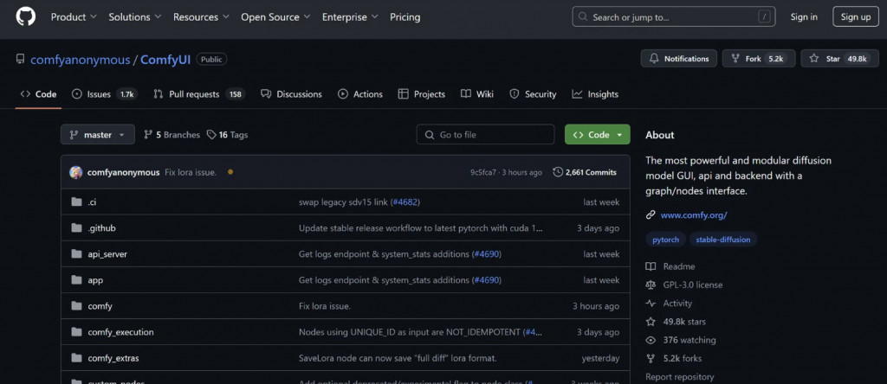Click the Activity pulse icon
This screenshot has width=887, height=384.
point(651,304)
